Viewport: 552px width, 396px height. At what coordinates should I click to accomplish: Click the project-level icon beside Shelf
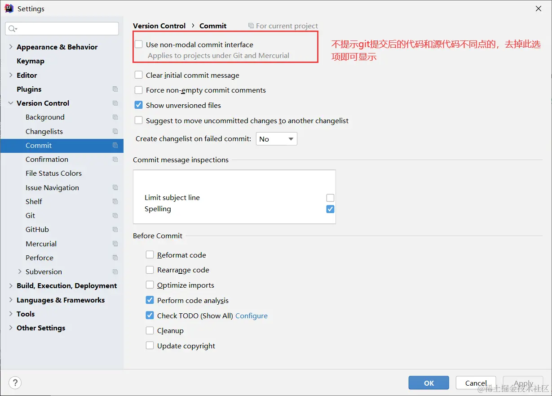[115, 201]
